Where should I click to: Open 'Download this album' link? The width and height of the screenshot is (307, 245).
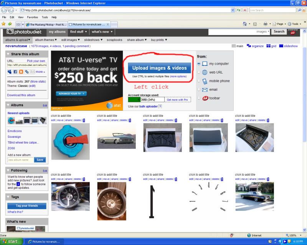(x=21, y=95)
